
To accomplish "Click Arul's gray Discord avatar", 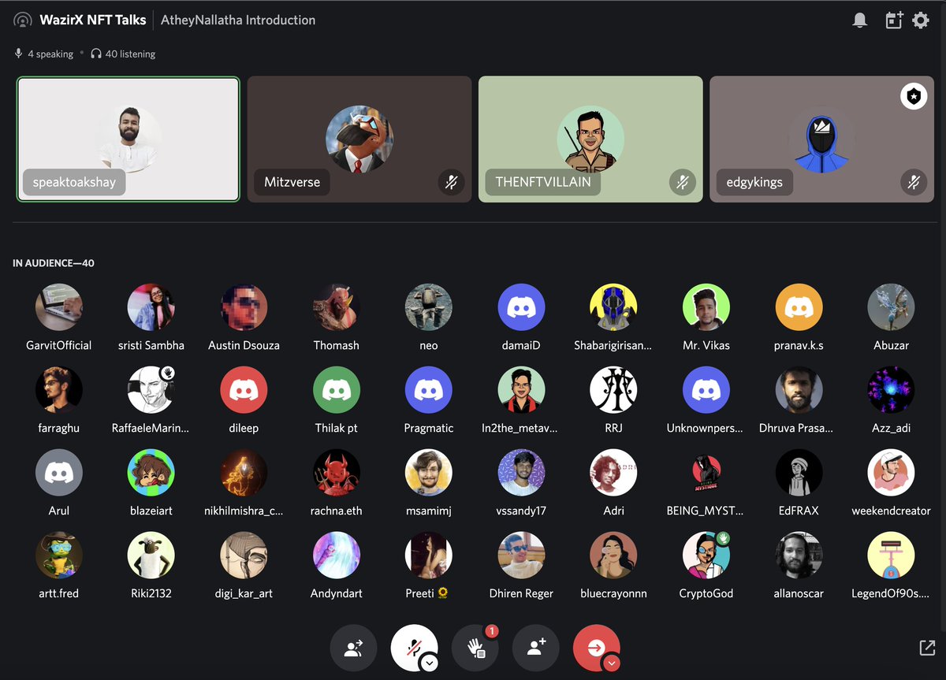I will pos(59,473).
